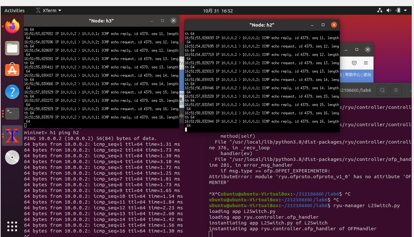Click the "loading app ryu.controller.ofp_handler" line
Screen dimensions: 414x237
pyautogui.click(x=264, y=217)
